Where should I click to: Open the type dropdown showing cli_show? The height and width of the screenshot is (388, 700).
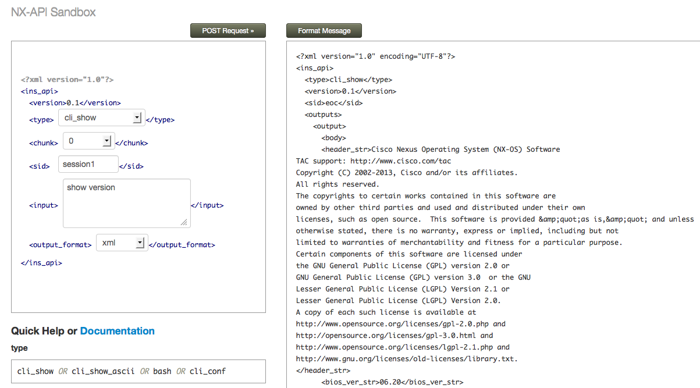tap(101, 118)
